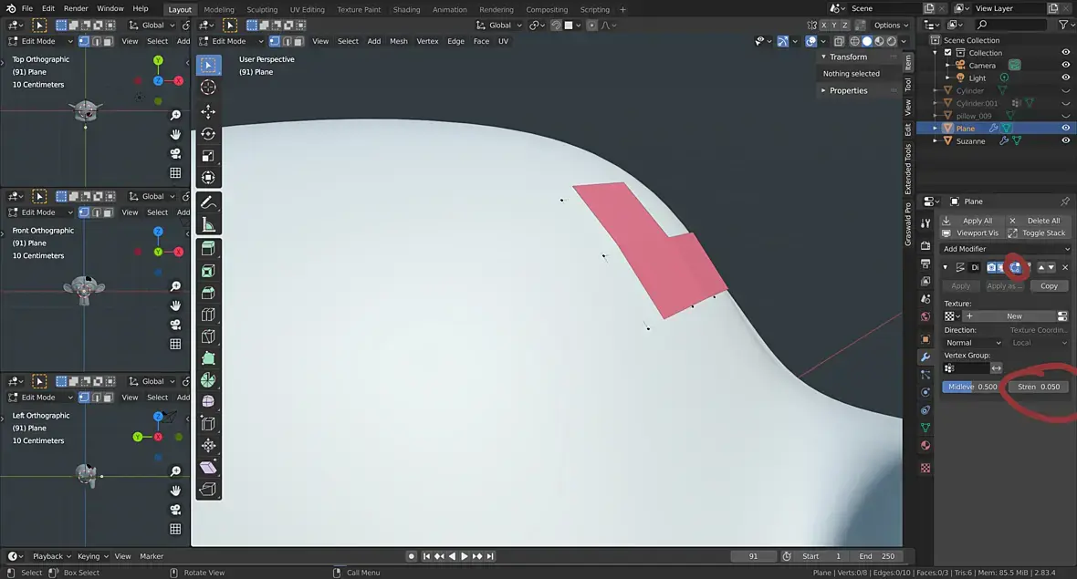
Task: Select the Annotate tool
Action: tap(208, 203)
